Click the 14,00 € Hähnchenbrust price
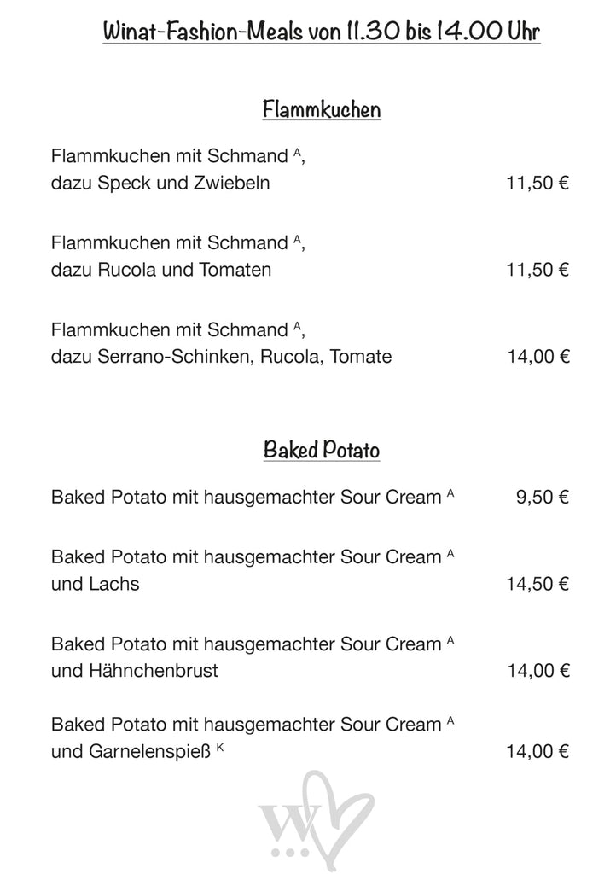The image size is (616, 874). pos(537,671)
